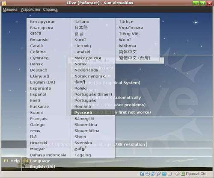Select Hrvatski language

[39, 143]
